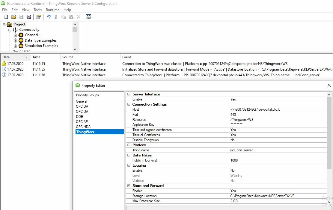Collapse the Project tree node
Viewport: 333px width, 210px height.
pos(4,25)
